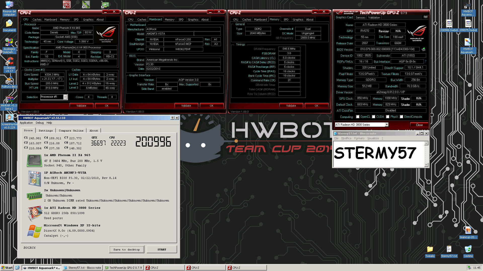483x271 pixels.
Task: Click help question button in Aquamark titlebar
Action: 172,118
